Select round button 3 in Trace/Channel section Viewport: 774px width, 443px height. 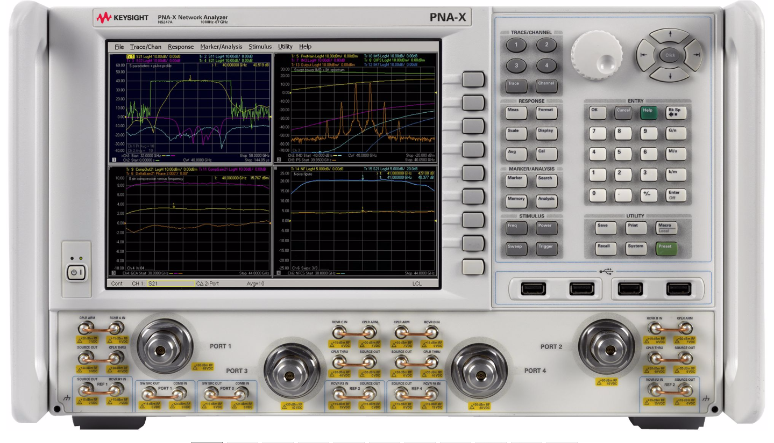(516, 67)
